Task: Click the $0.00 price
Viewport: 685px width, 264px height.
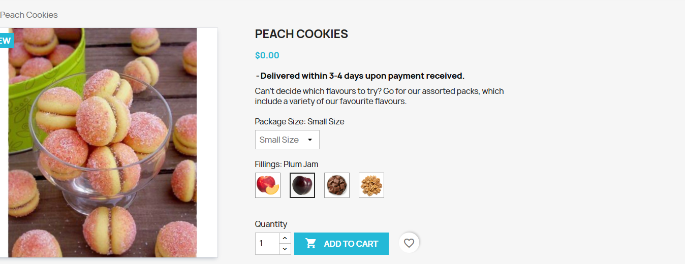Action: pyautogui.click(x=267, y=55)
